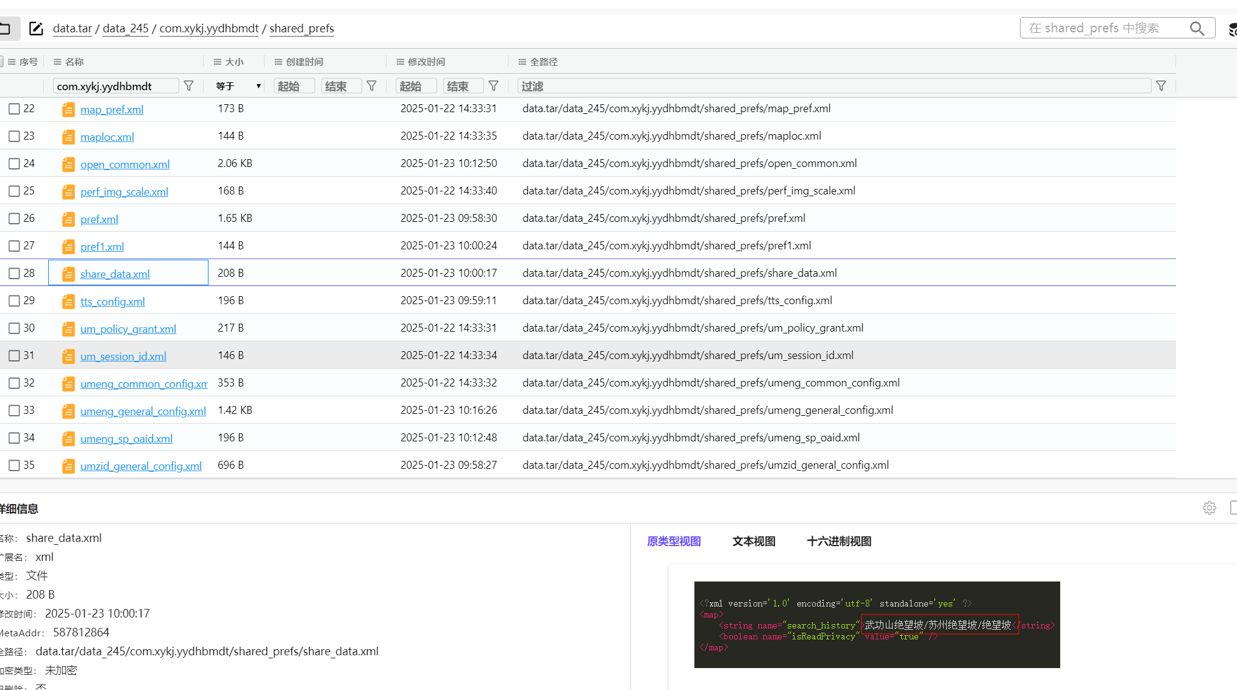This screenshot has width=1237, height=690.
Task: Click the edit path pencil icon
Action: click(36, 29)
